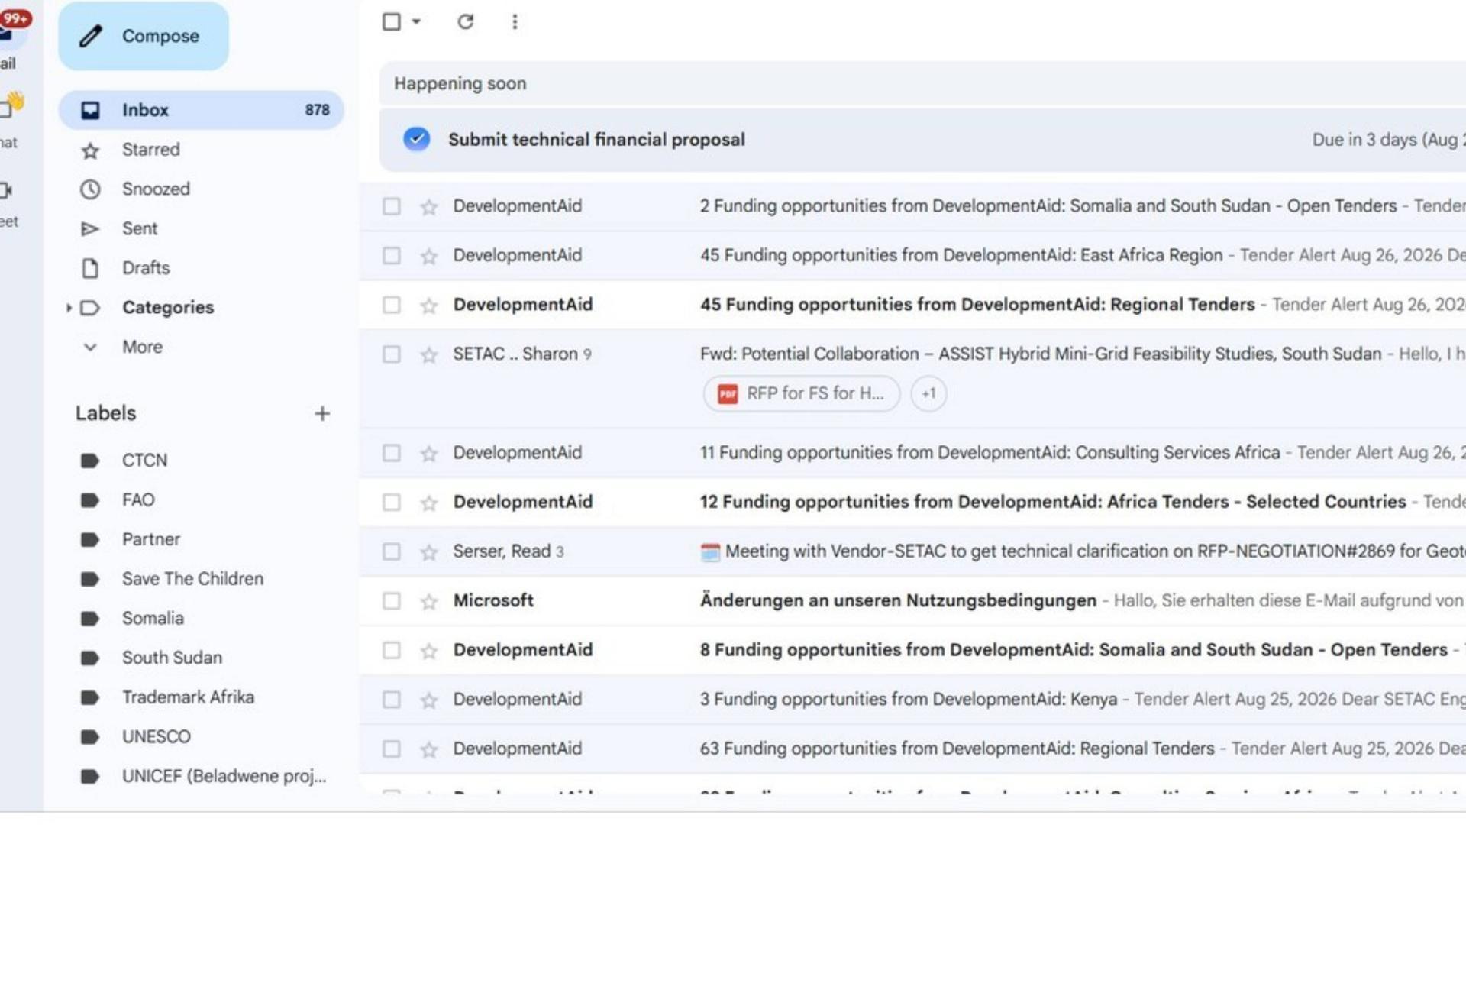Click the Partner label tag icon
Viewport: 1466px width, 983px height.
tap(90, 539)
